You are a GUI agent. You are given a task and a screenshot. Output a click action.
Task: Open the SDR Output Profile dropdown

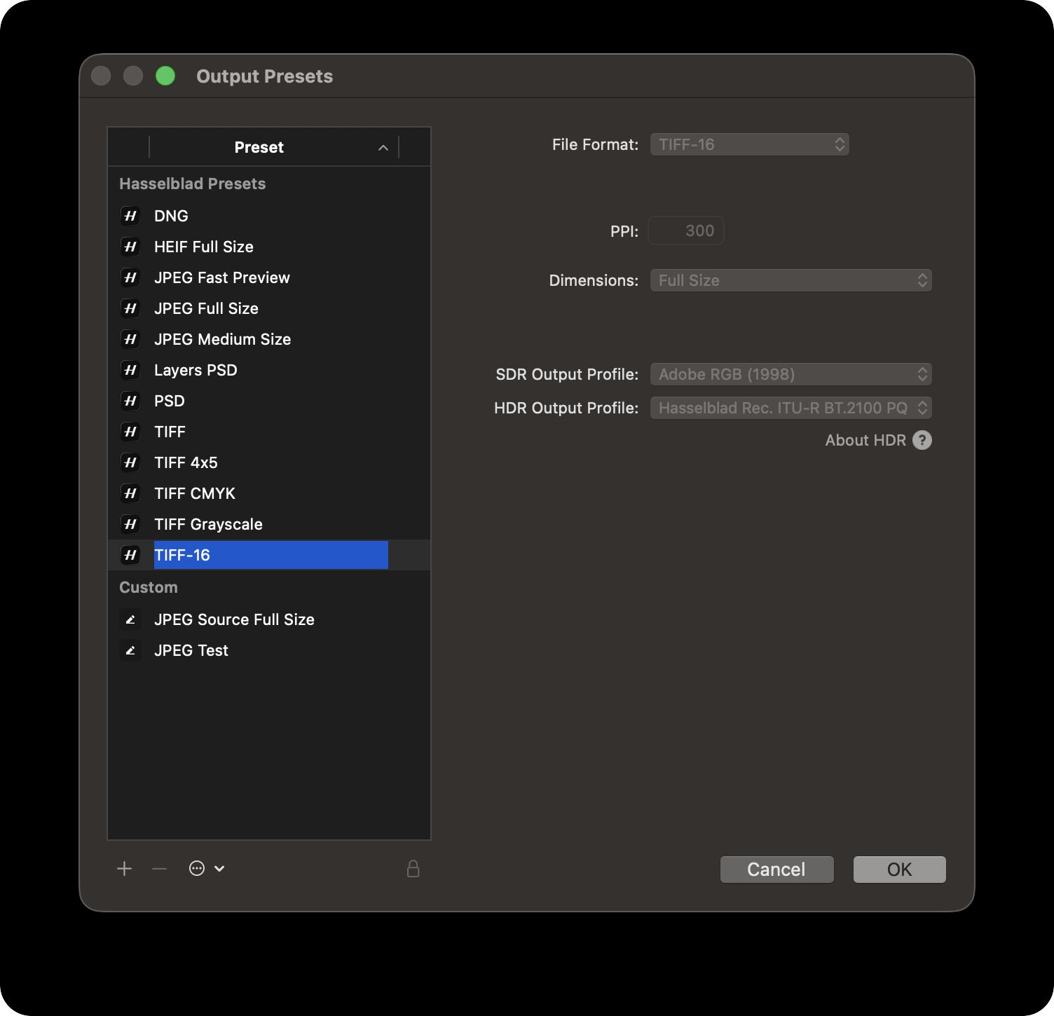[x=791, y=374]
